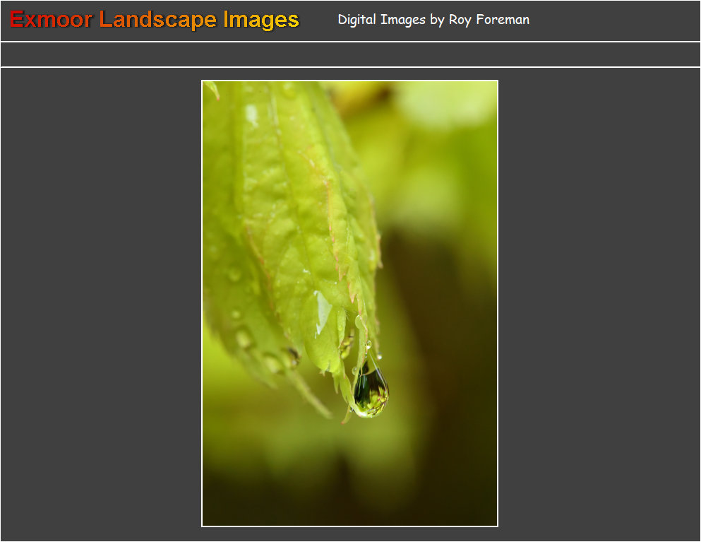Click the word Exmoor in the heading
The width and height of the screenshot is (701, 542).
tap(51, 20)
